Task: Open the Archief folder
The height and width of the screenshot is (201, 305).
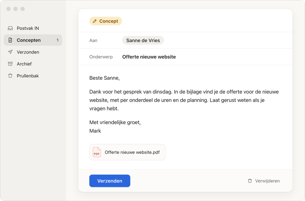Action: coord(33,64)
